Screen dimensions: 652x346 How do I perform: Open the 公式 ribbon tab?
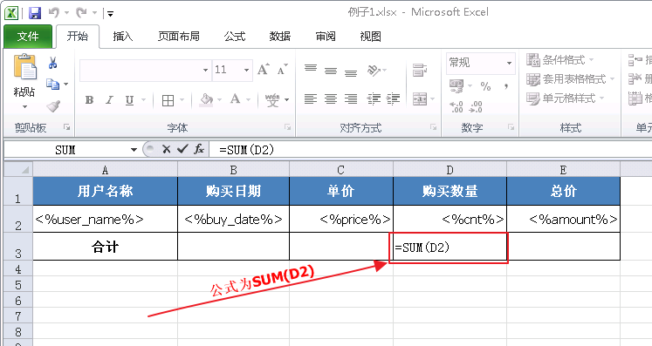[235, 37]
